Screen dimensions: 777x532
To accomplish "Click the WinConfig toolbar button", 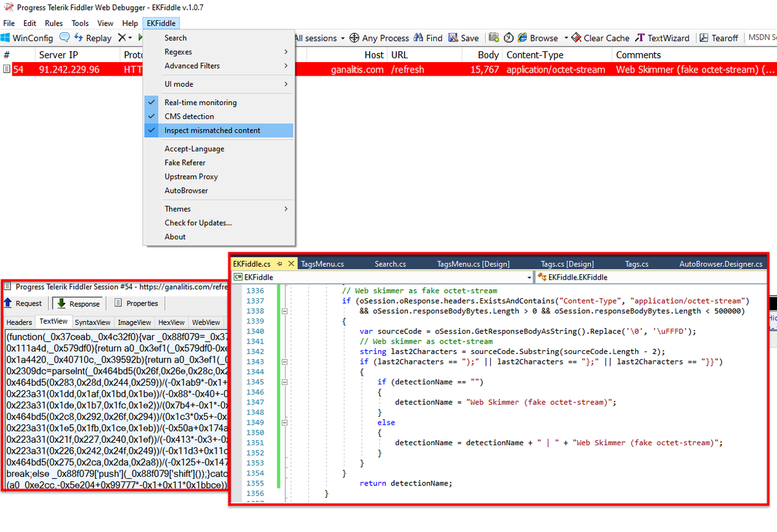I will click(x=27, y=38).
